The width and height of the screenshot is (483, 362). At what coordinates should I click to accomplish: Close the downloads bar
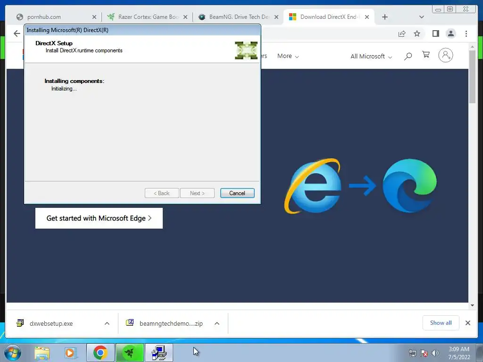[x=467, y=323]
